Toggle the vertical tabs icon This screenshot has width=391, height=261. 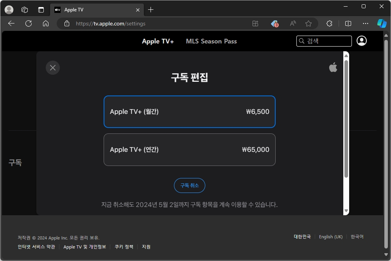41,10
